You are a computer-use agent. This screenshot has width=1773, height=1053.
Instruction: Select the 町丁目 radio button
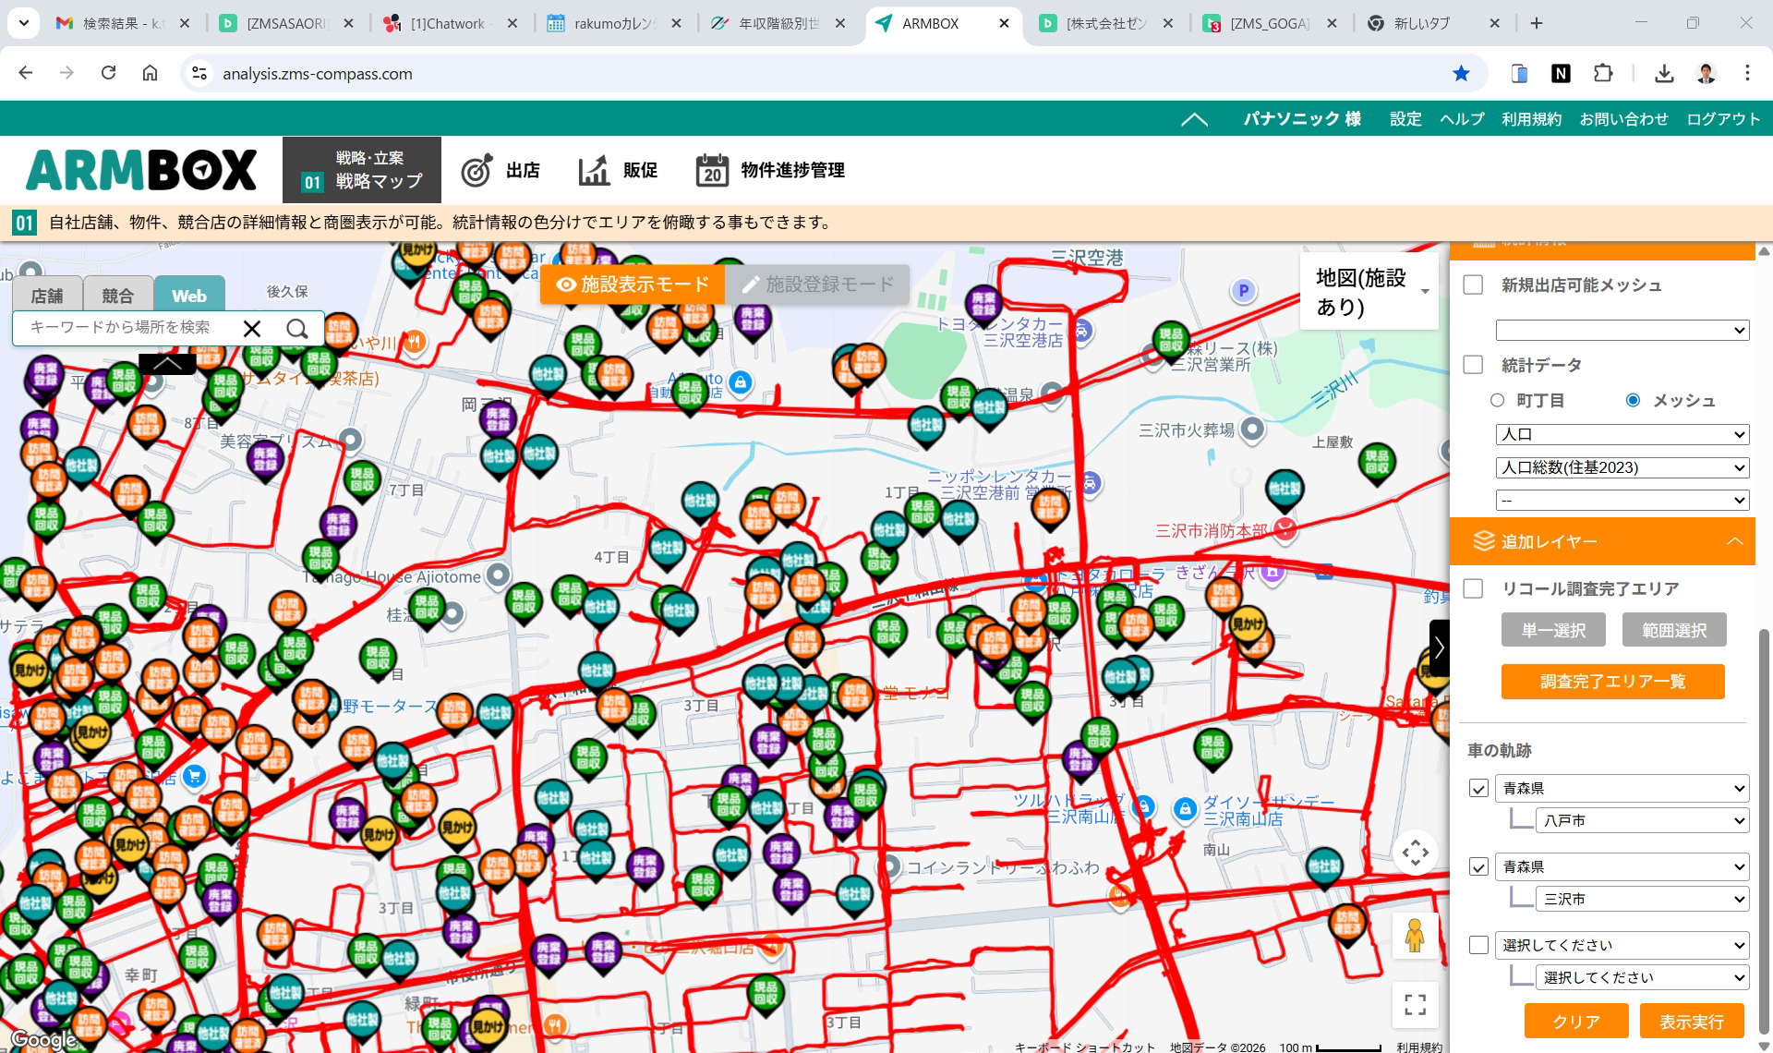tap(1495, 400)
